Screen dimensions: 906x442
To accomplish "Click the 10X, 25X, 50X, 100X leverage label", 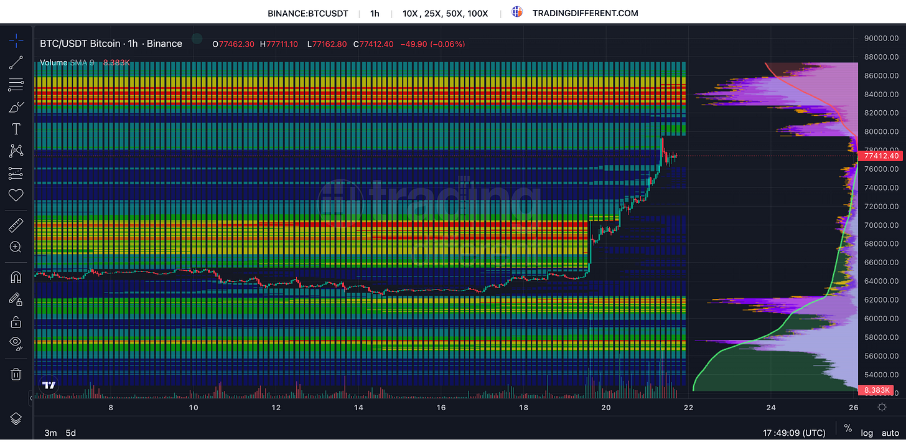I will 445,13.
